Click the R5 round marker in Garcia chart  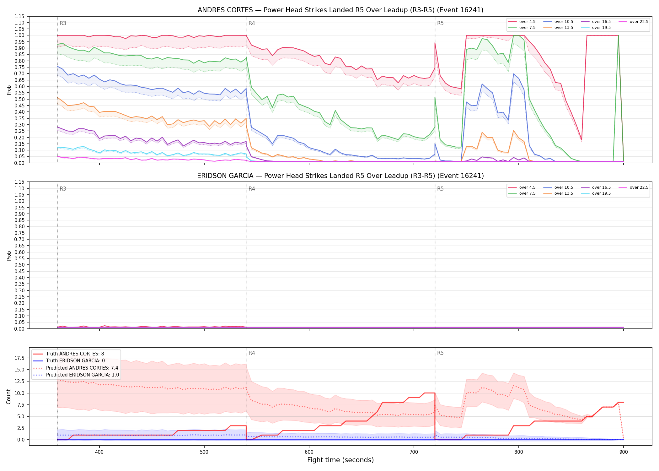click(440, 189)
